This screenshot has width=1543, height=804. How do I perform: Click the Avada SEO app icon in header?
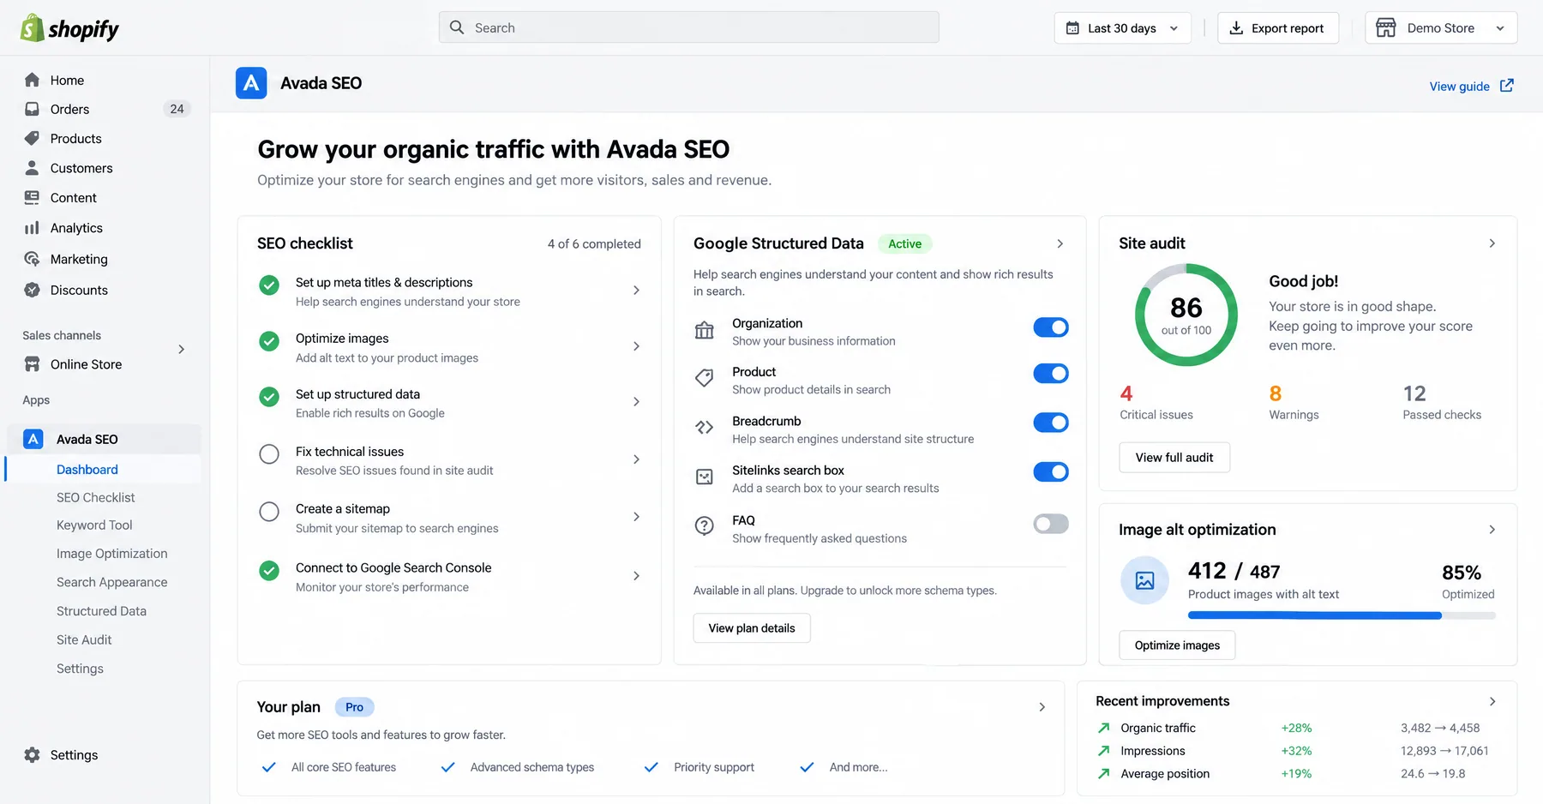click(x=251, y=83)
